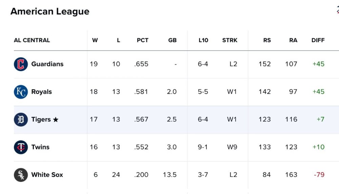The image size is (339, 194).
Task: Open the Royals team link
Action: point(41,92)
